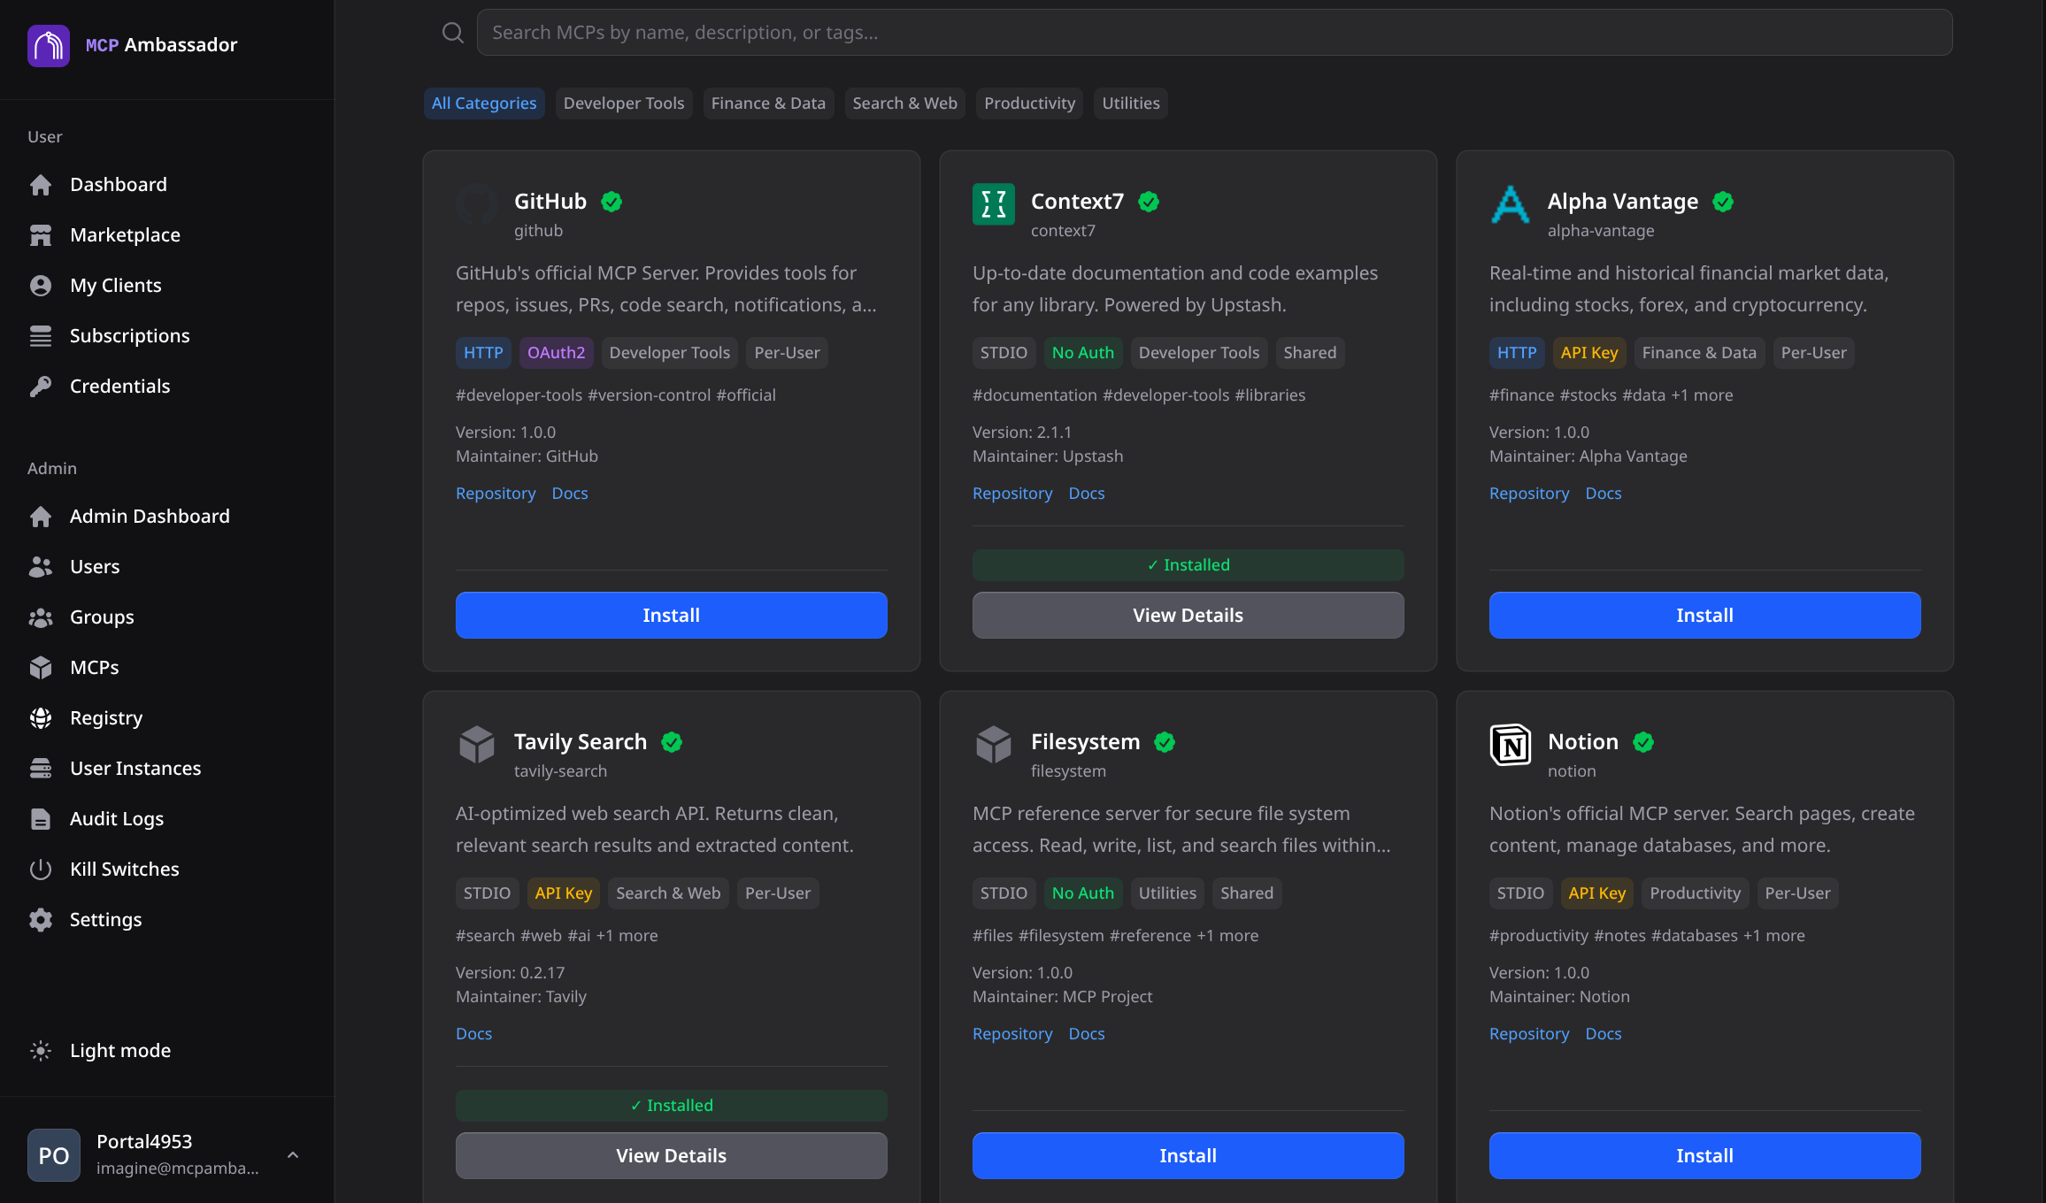The width and height of the screenshot is (2046, 1203).
Task: Open the Audit Logs document icon
Action: pyautogui.click(x=41, y=819)
